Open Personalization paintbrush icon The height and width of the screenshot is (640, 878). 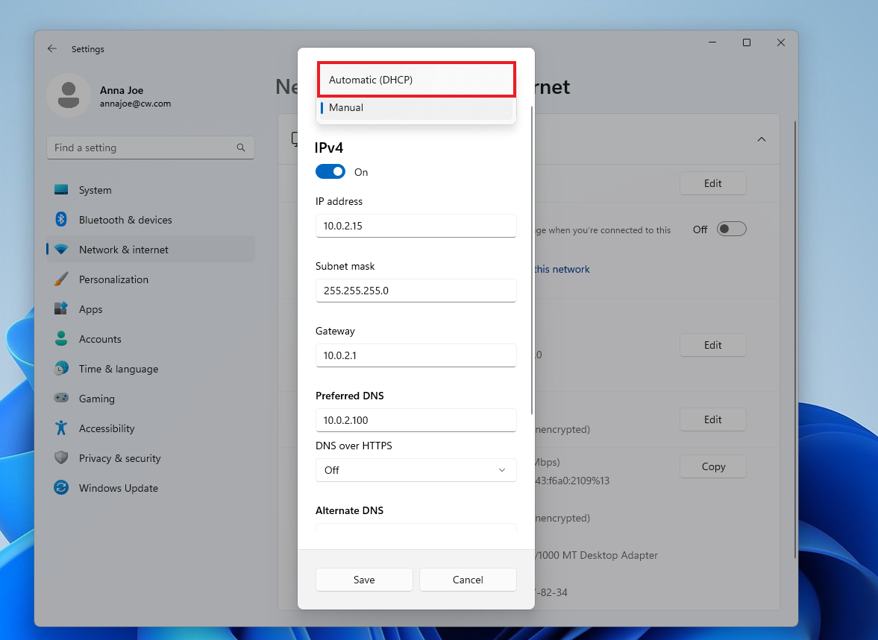(x=61, y=279)
